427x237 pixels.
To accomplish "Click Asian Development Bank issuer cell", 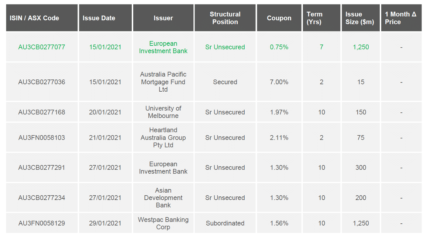I will [x=163, y=198].
